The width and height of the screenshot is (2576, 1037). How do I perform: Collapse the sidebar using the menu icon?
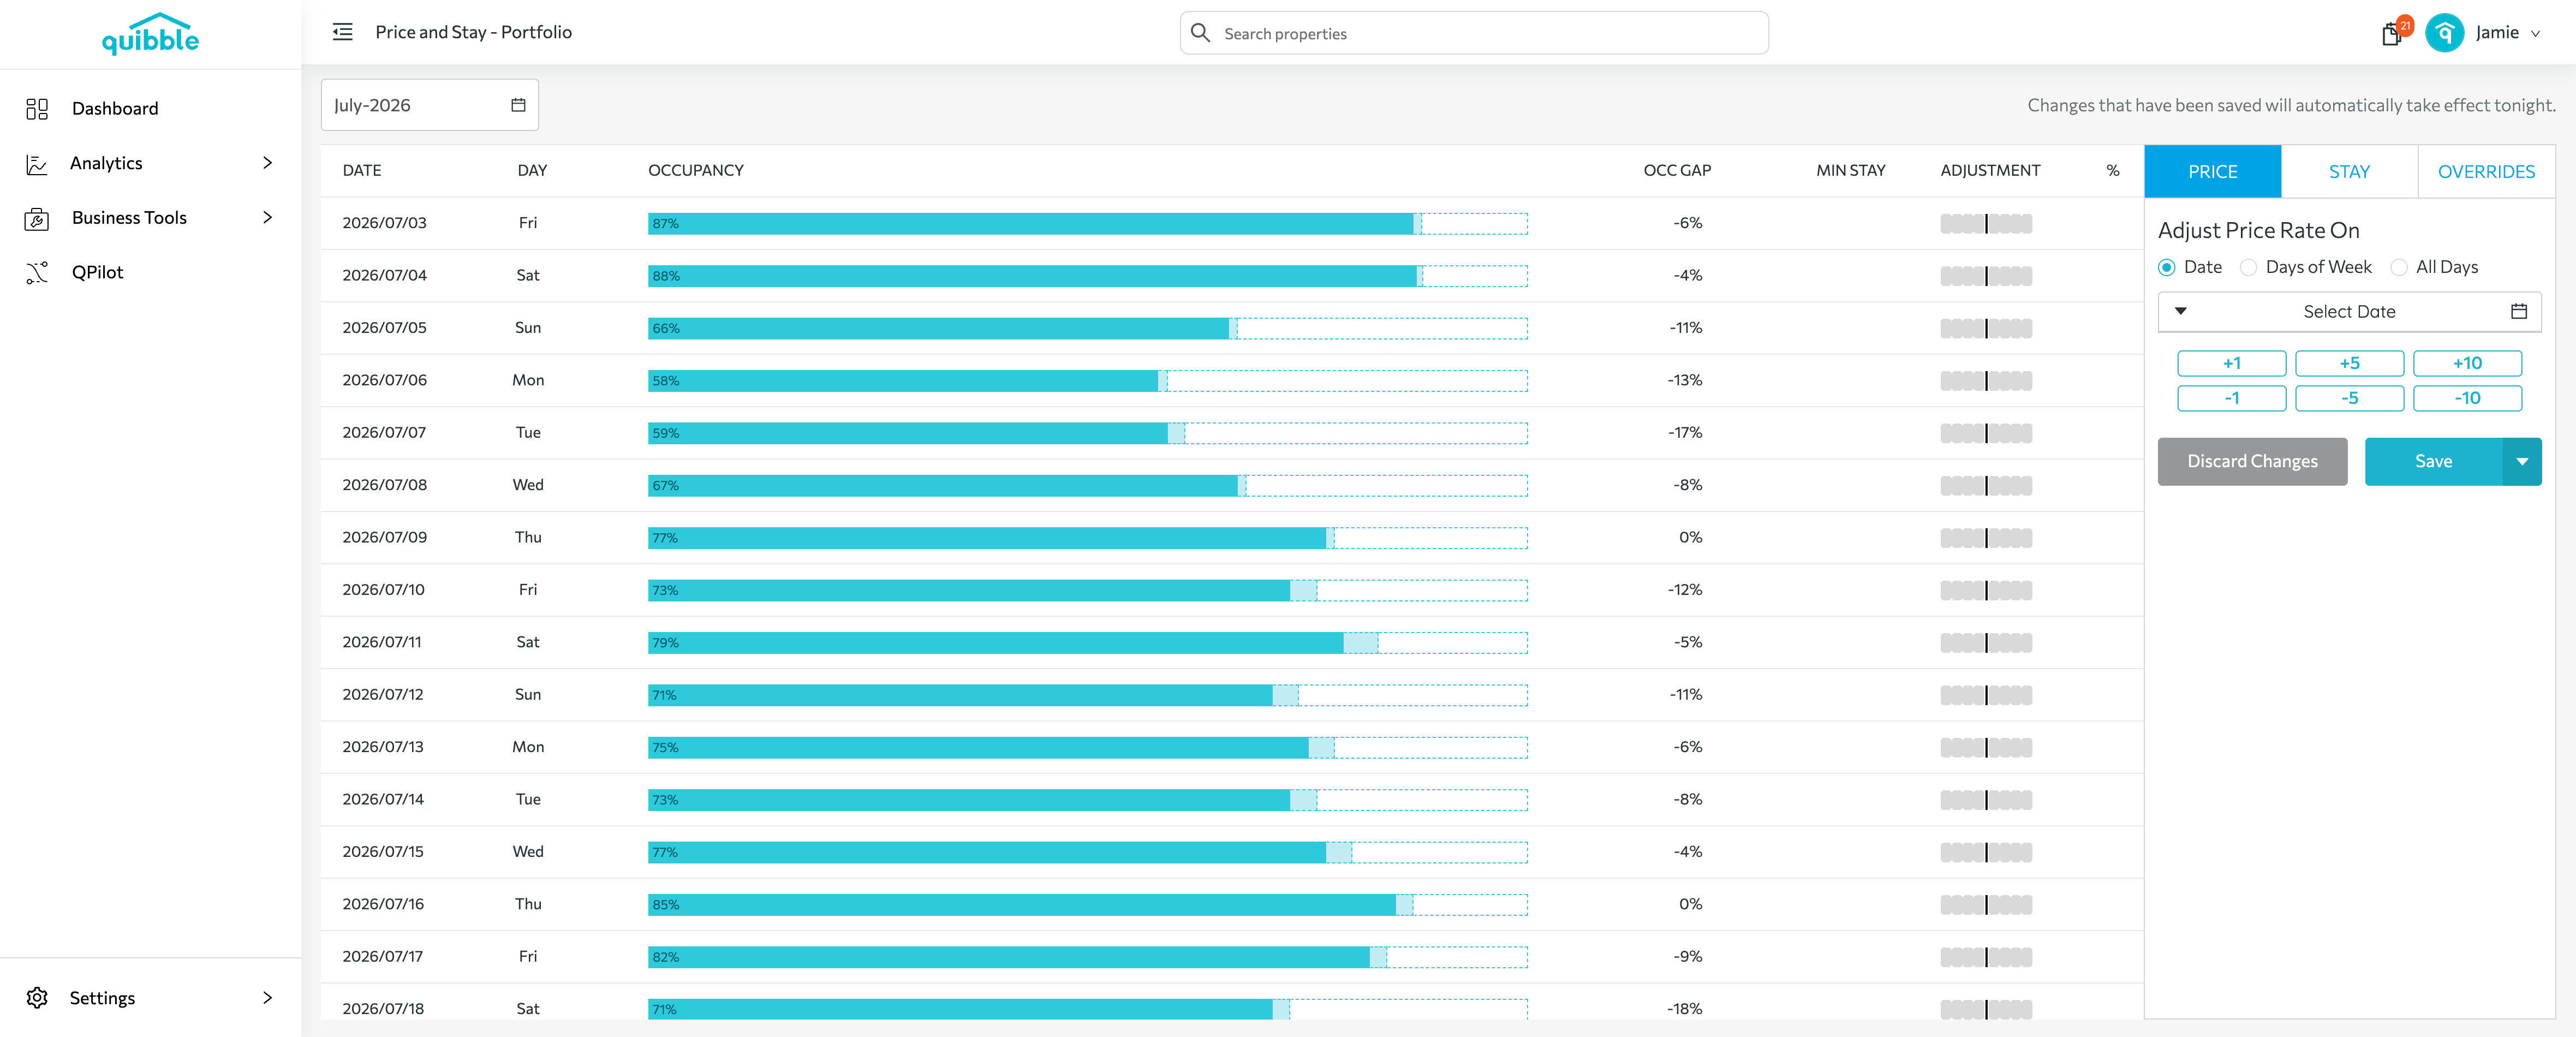[342, 32]
